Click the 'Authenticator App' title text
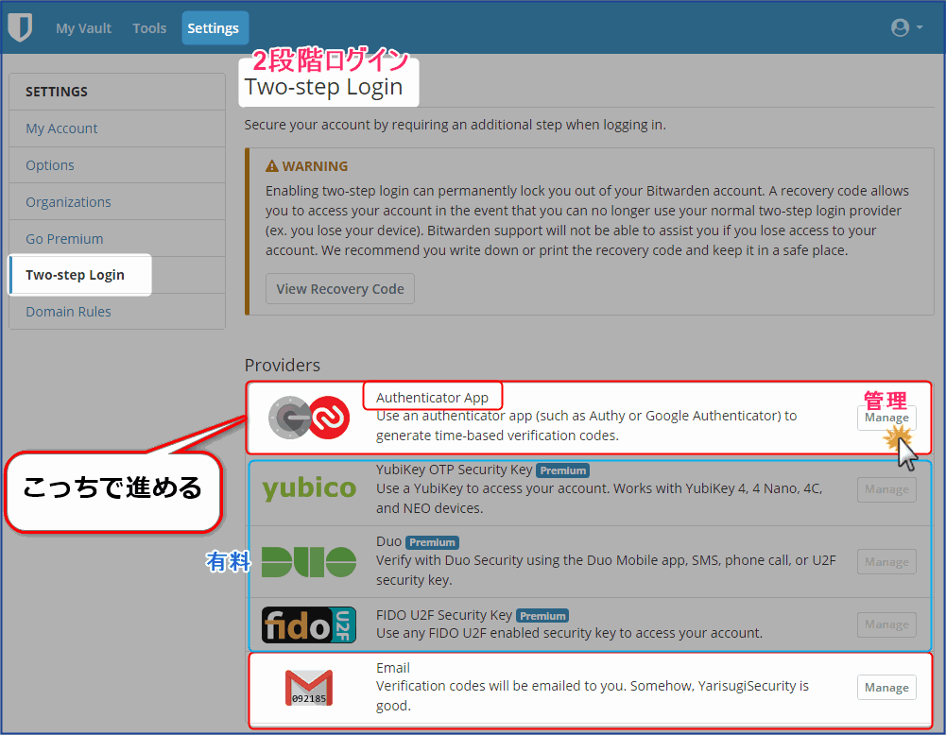Screen dimensions: 946x735 [432, 398]
